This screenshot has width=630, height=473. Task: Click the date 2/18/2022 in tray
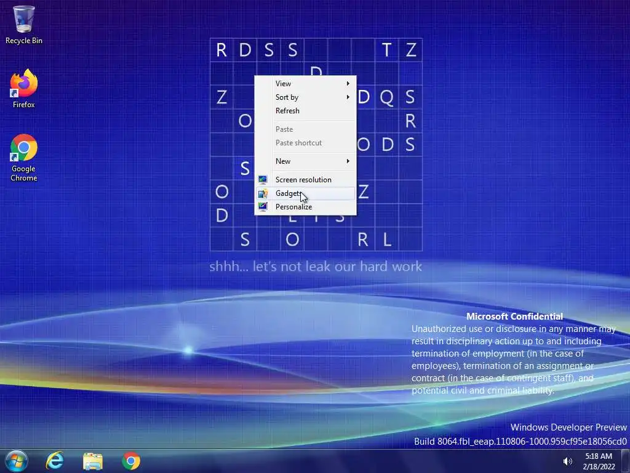click(599, 467)
